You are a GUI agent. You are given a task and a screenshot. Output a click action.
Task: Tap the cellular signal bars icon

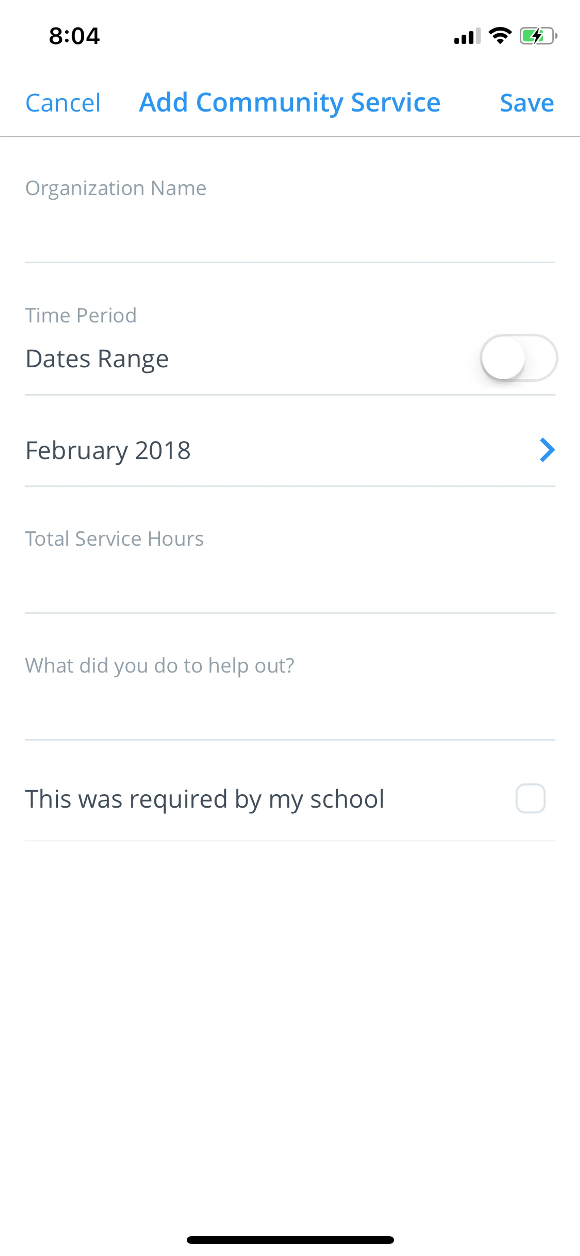click(x=467, y=36)
